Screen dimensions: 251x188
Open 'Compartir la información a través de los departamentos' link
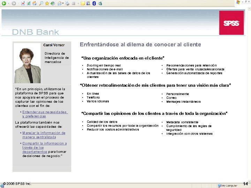[x=45, y=147]
